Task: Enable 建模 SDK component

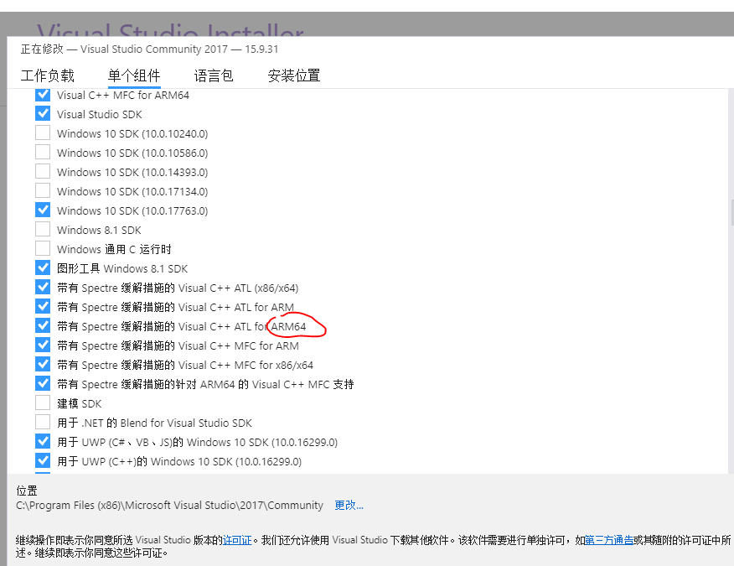Action: 43,402
